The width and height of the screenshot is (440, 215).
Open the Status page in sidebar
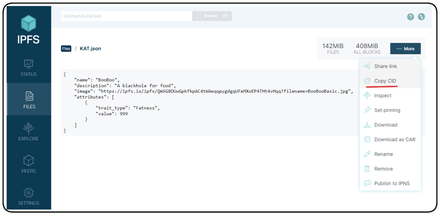click(x=29, y=68)
